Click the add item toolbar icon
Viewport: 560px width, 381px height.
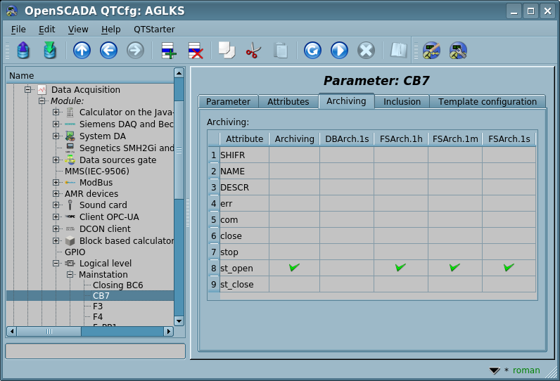(169, 51)
